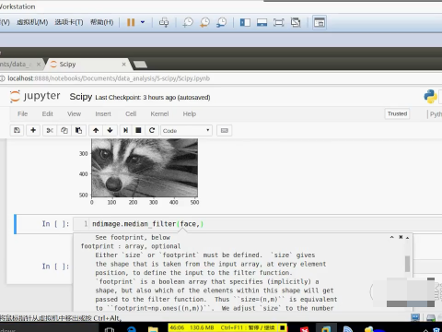The width and height of the screenshot is (442, 332).
Task: Open the dropdown arrow beside the pause button
Action: 143,22
